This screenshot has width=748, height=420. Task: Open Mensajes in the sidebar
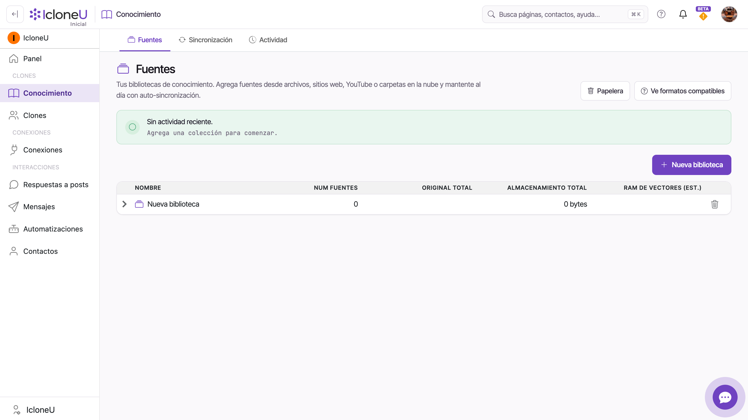coord(50,207)
